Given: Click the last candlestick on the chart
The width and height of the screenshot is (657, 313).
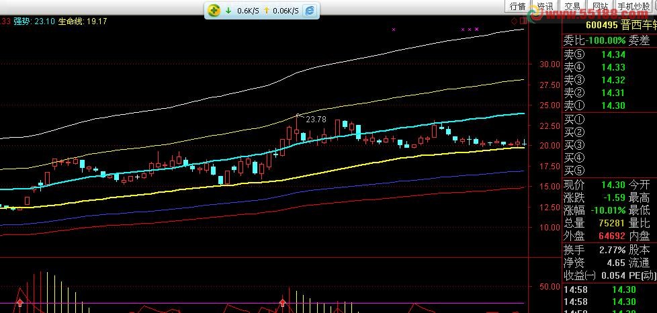Looking at the screenshot, I should pos(524,144).
